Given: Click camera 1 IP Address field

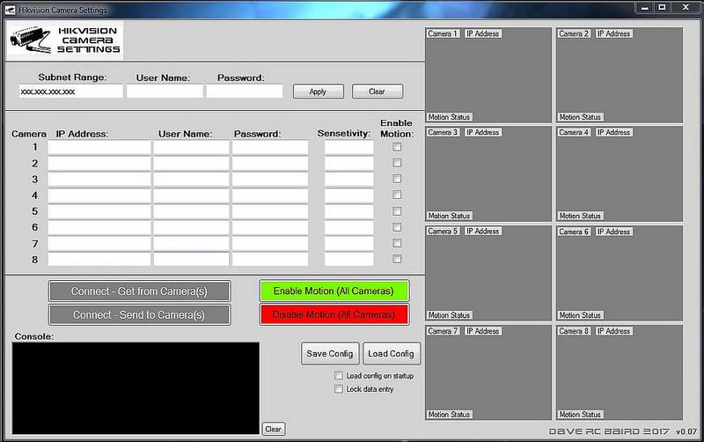Looking at the screenshot, I should 99,147.
